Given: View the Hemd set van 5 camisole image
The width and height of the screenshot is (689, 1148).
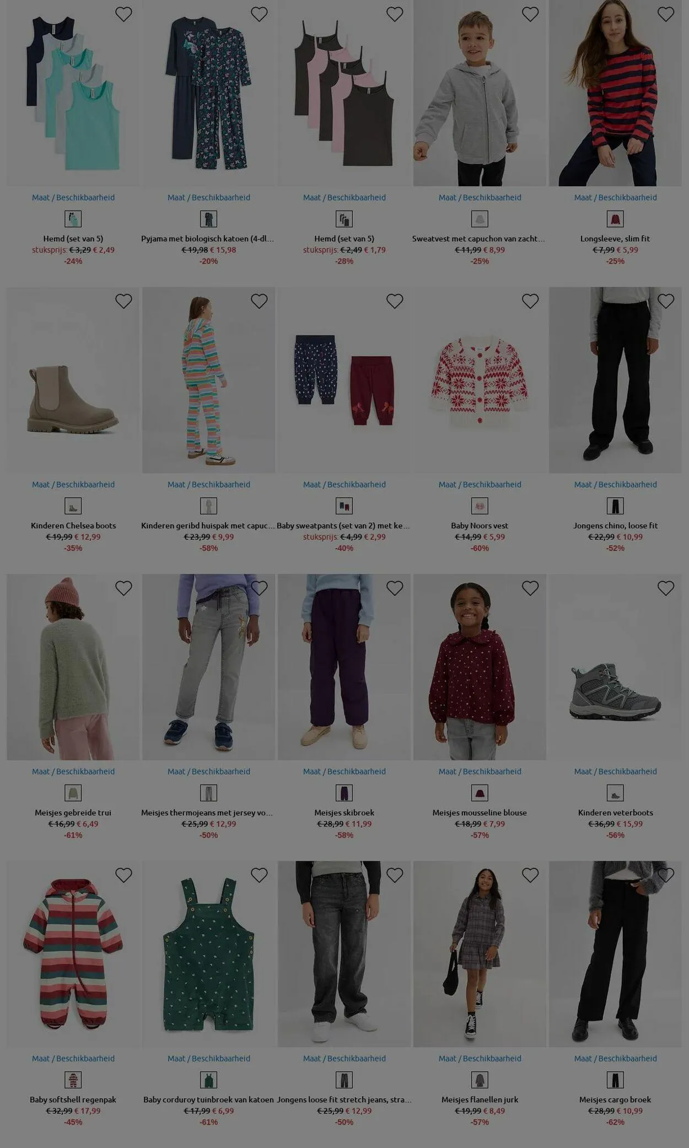Looking at the screenshot, I should coord(344,93).
